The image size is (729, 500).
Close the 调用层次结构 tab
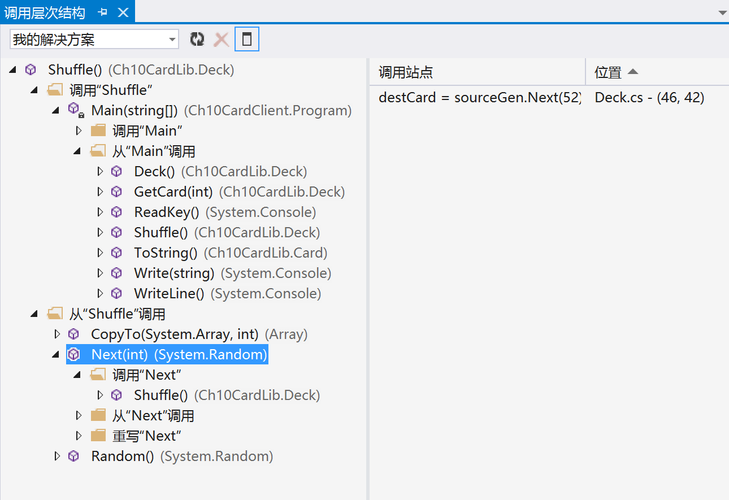(x=123, y=12)
